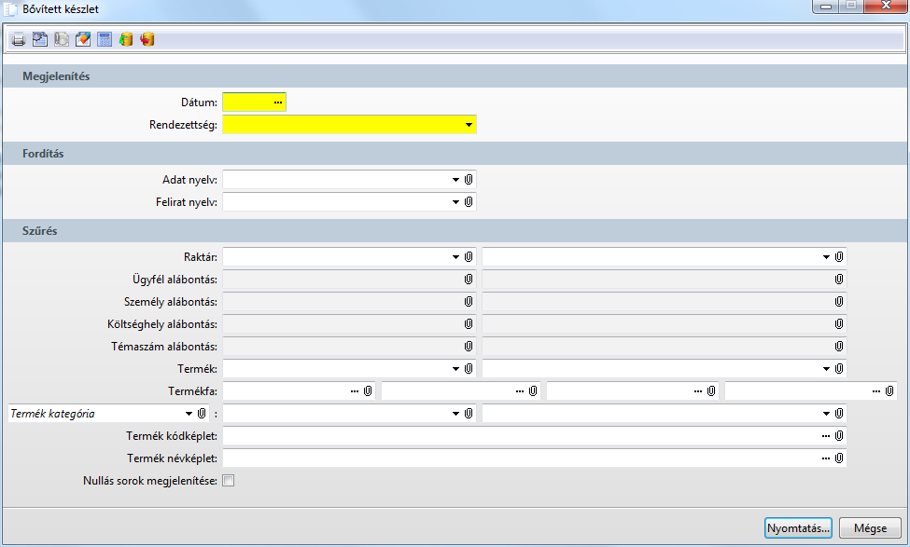The width and height of the screenshot is (910, 547).
Task: Click ellipsis button of first Termékfa field
Action: click(x=355, y=391)
